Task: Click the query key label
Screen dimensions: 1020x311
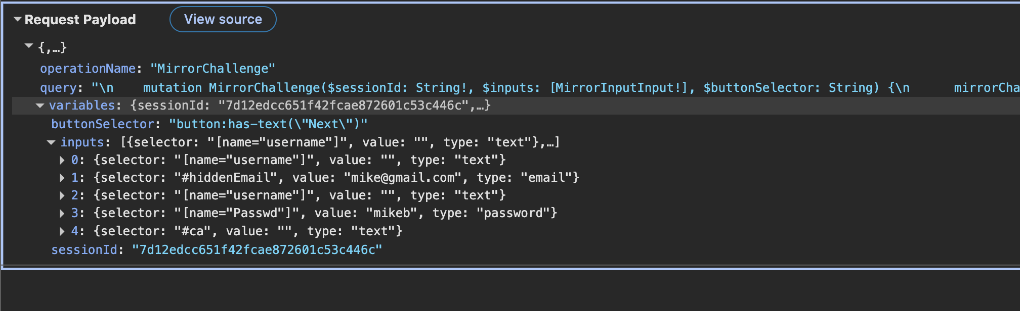Action: pyautogui.click(x=58, y=88)
